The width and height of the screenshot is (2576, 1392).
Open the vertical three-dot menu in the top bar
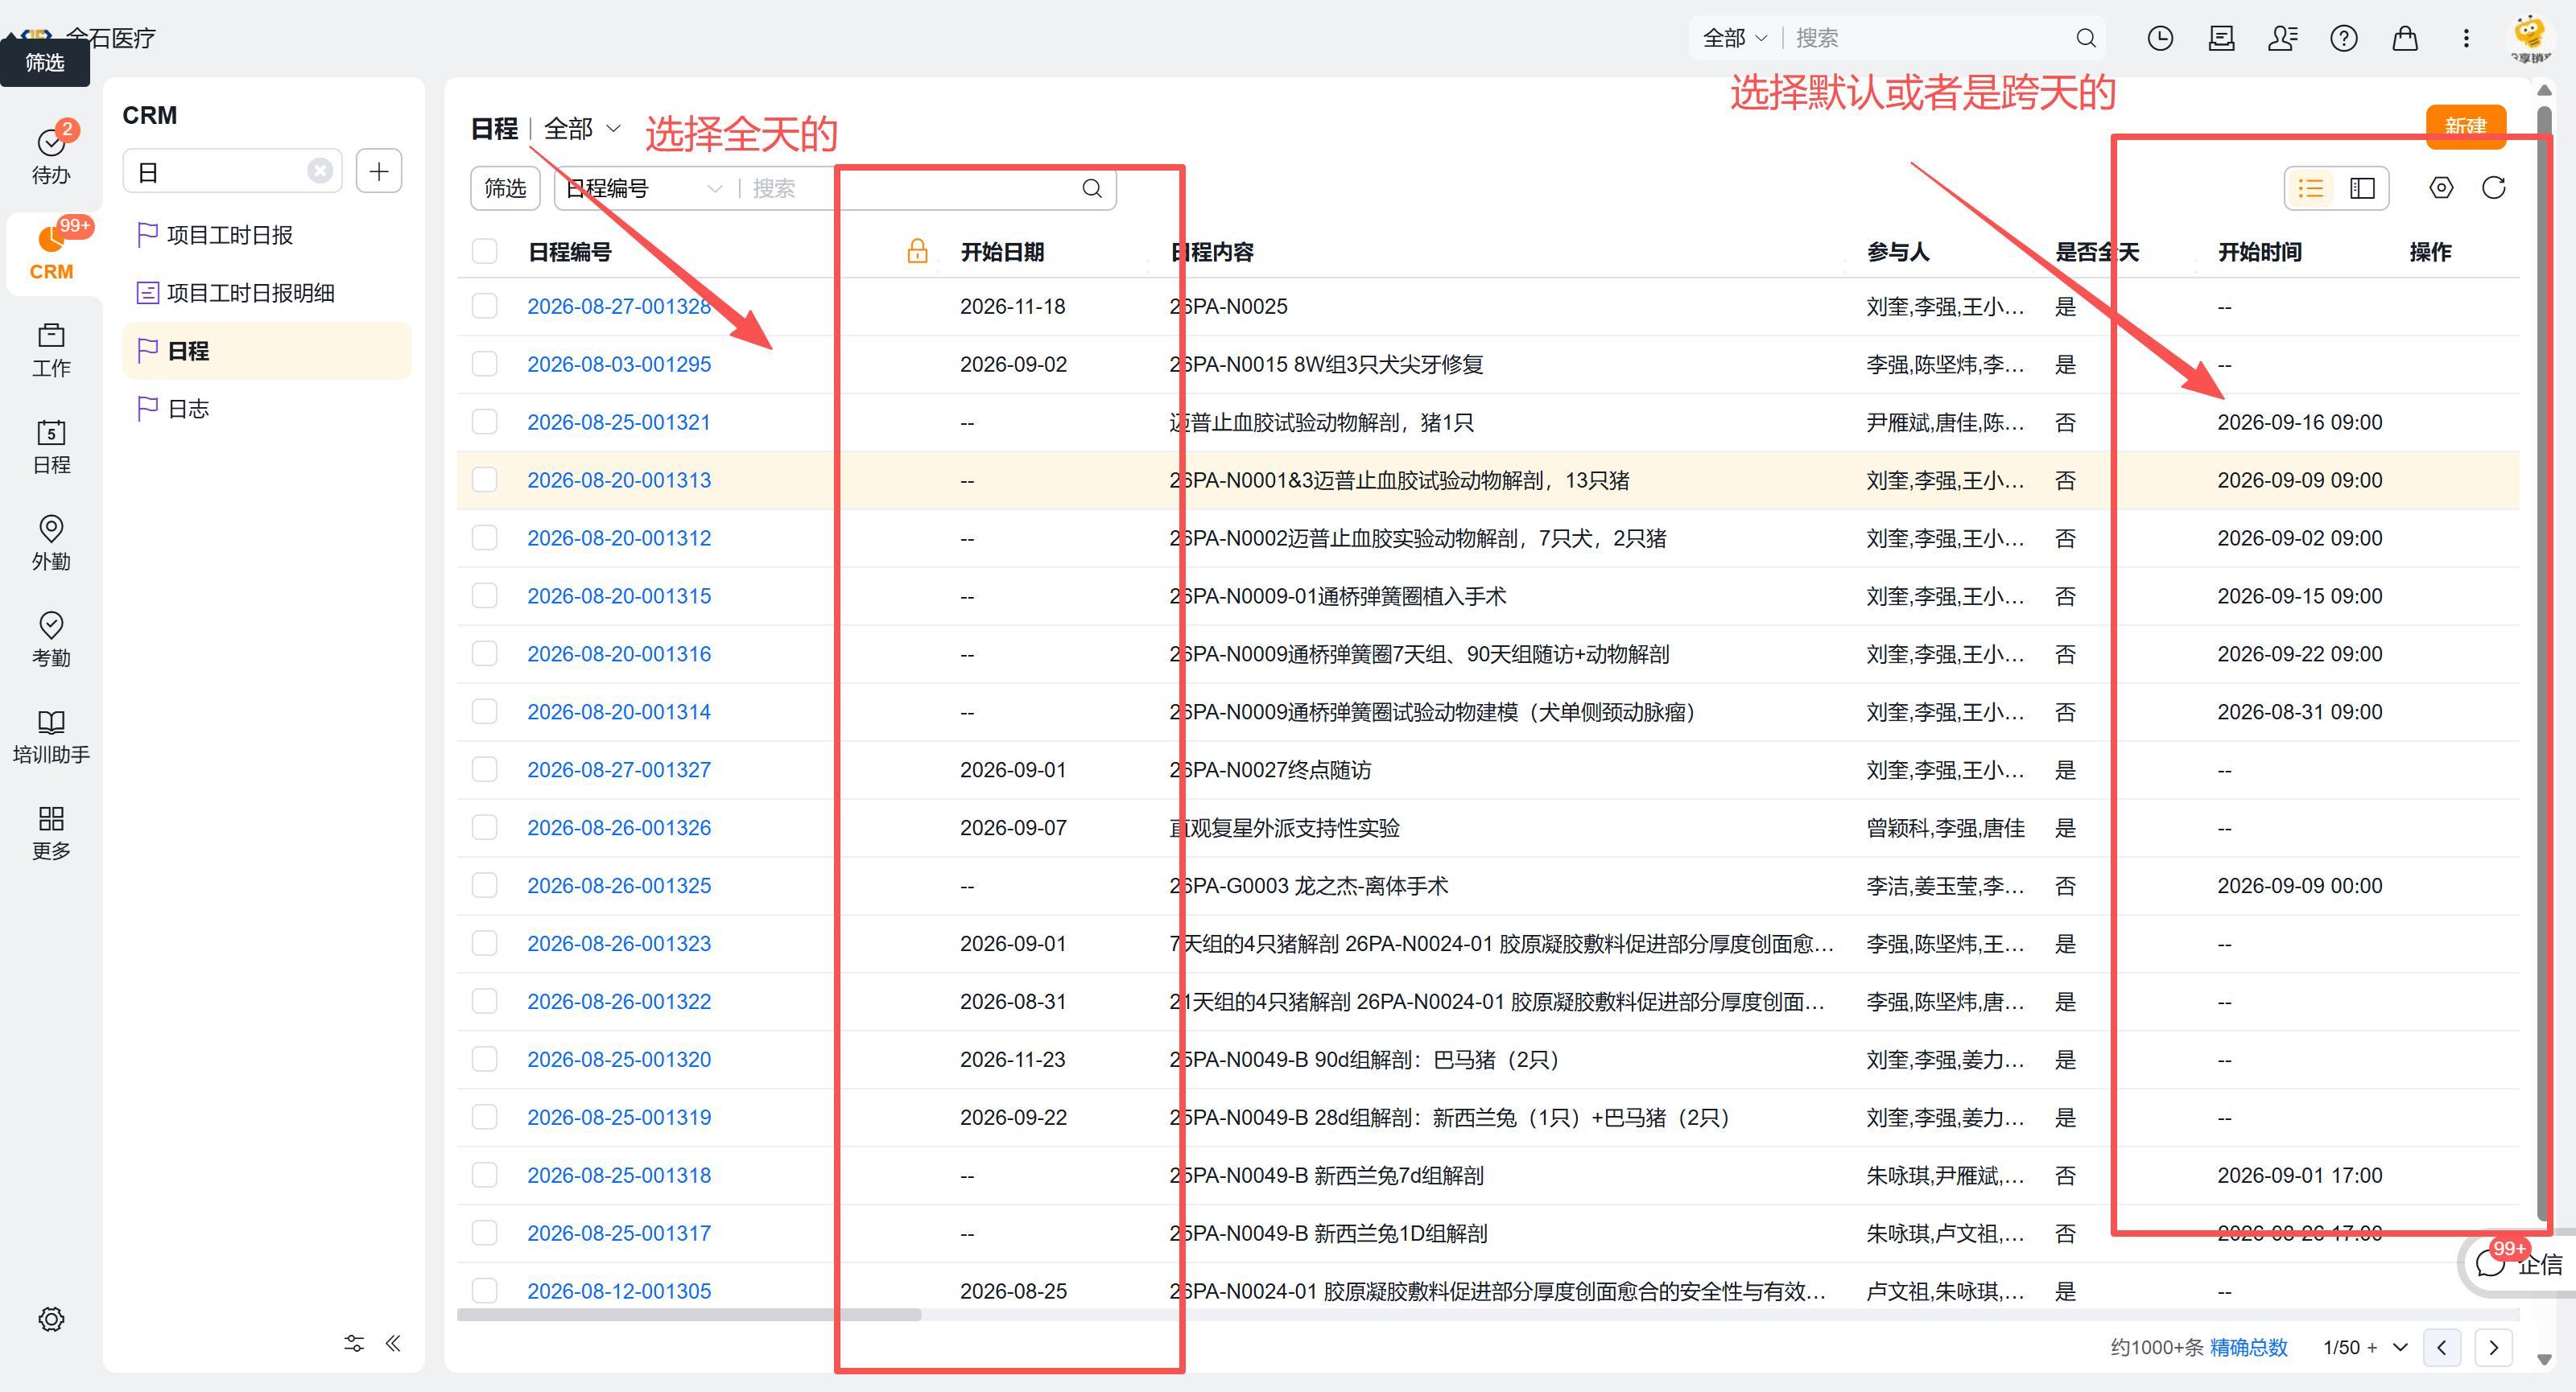(x=2466, y=38)
